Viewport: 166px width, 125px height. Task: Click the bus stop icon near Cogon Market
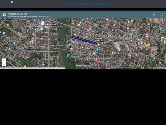[137, 40]
